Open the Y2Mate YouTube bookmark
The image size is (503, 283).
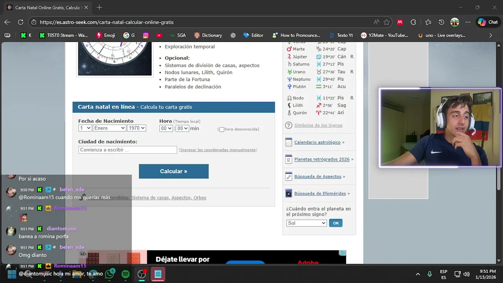385,35
